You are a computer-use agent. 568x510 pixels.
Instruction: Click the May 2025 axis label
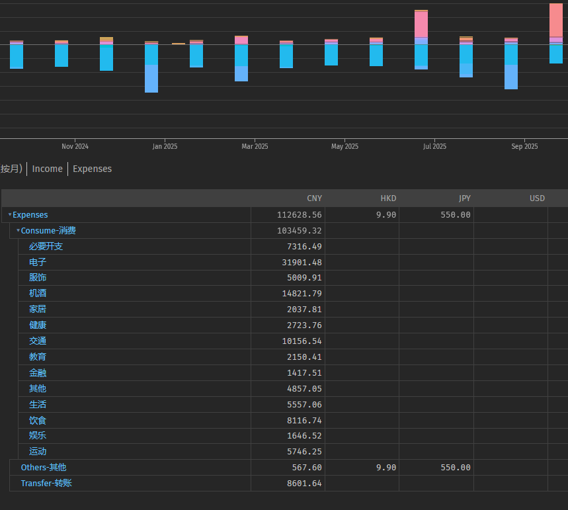345,146
